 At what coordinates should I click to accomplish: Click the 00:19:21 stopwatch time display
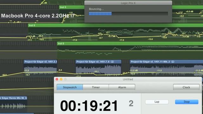point(89,105)
